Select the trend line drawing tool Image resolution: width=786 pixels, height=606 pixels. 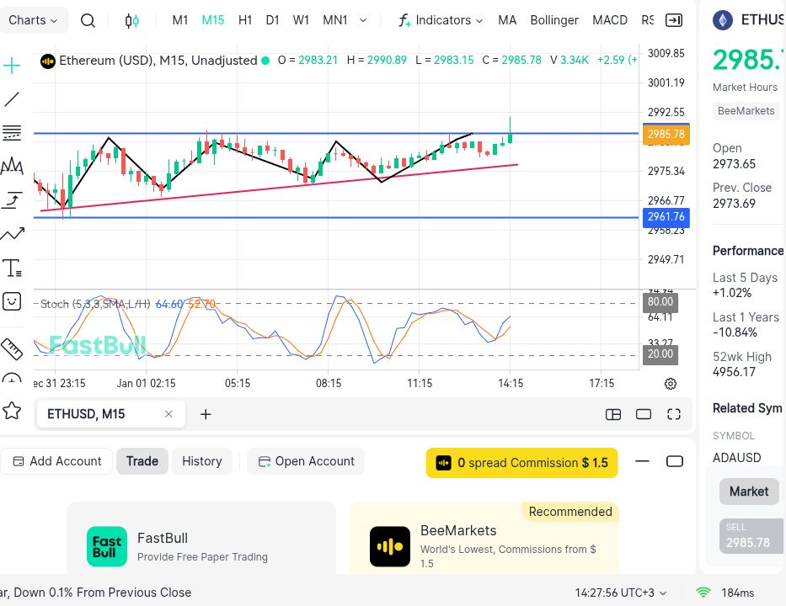point(12,99)
